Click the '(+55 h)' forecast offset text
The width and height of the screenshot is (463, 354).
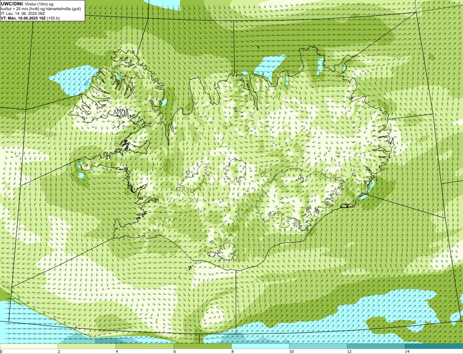(x=53, y=18)
